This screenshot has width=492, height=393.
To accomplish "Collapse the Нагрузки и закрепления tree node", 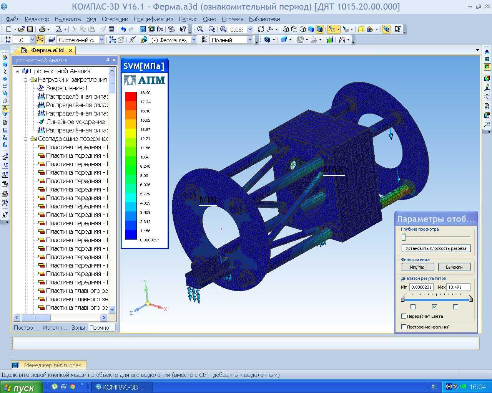I will 26,80.
